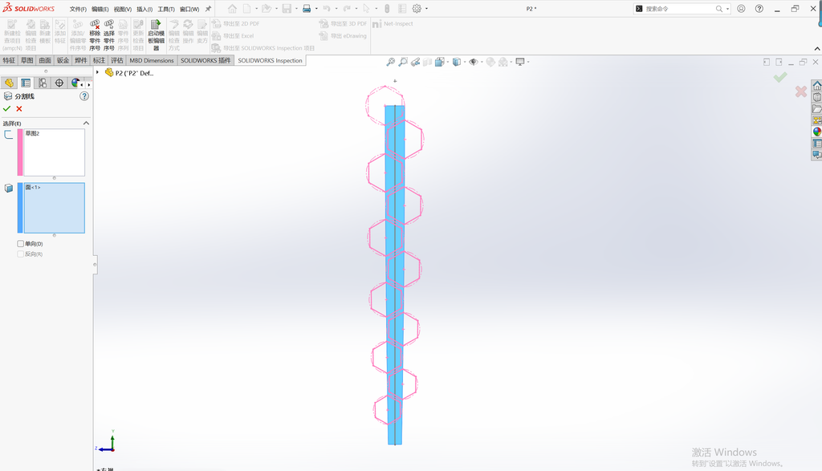Select 草图2 in the sketch selection box
The height and width of the screenshot is (471, 822).
click(x=32, y=134)
